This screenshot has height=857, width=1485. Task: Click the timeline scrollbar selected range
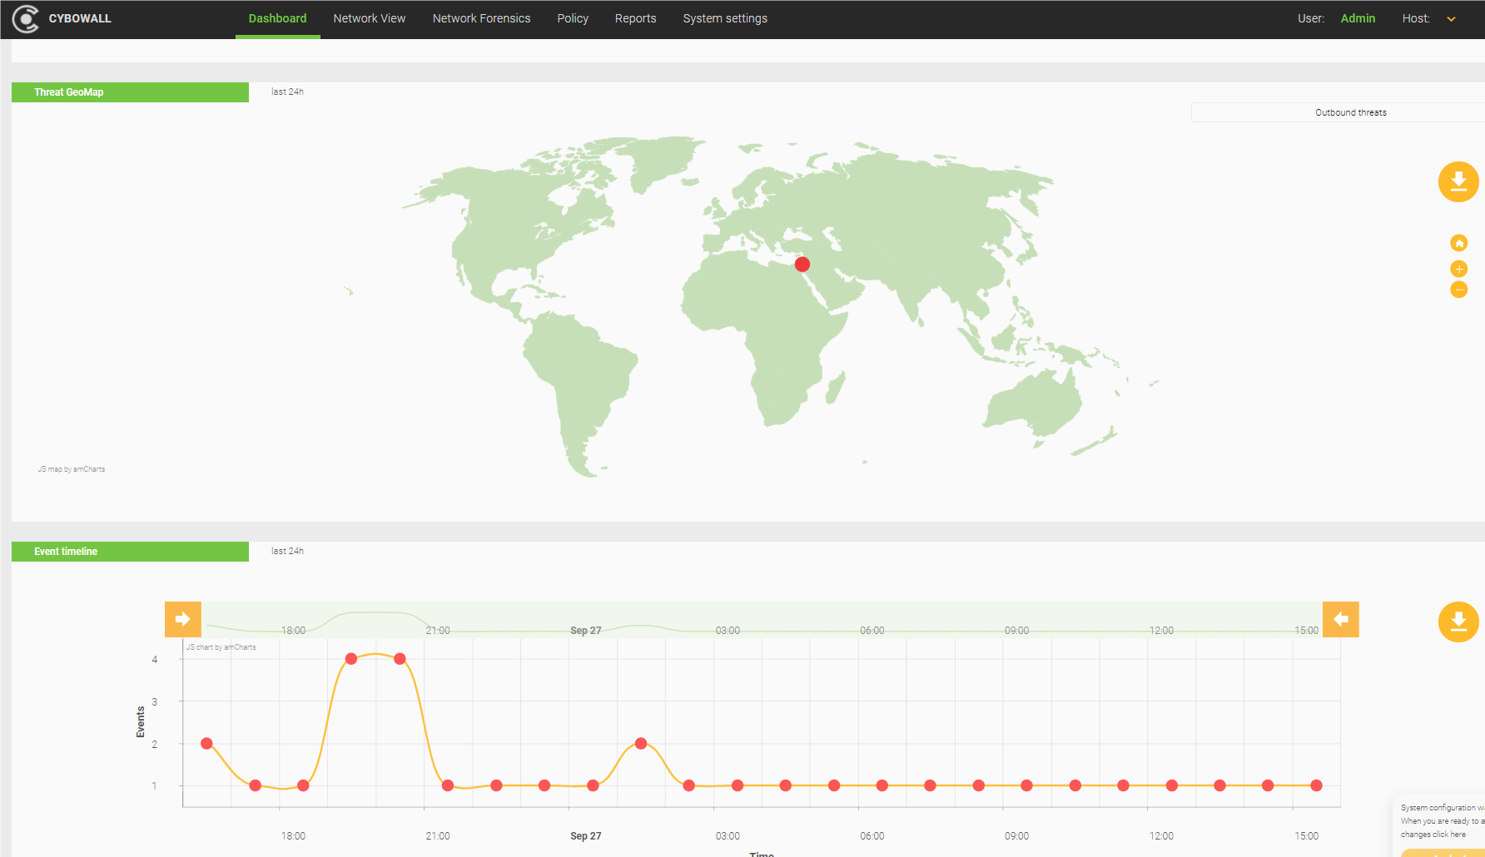click(762, 619)
